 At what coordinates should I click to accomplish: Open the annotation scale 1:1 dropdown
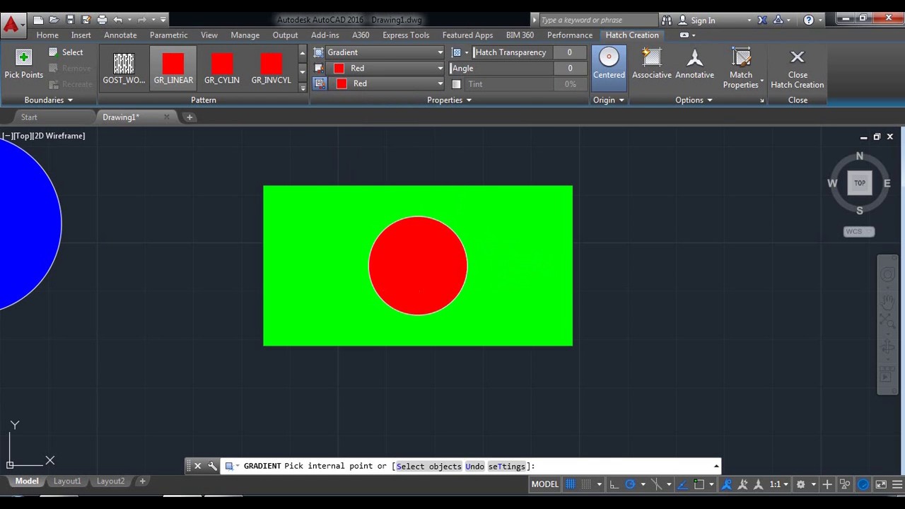pyautogui.click(x=778, y=484)
